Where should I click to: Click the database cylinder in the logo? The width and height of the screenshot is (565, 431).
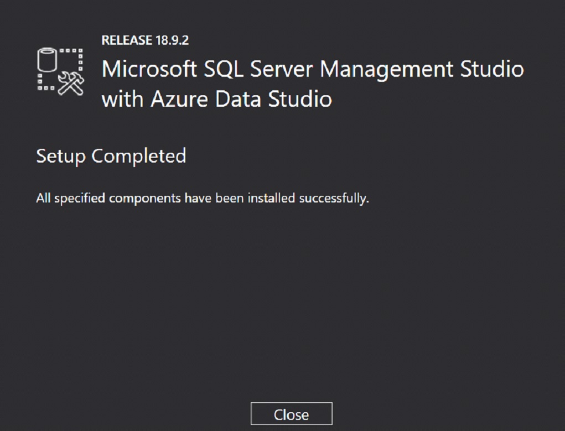[47, 60]
